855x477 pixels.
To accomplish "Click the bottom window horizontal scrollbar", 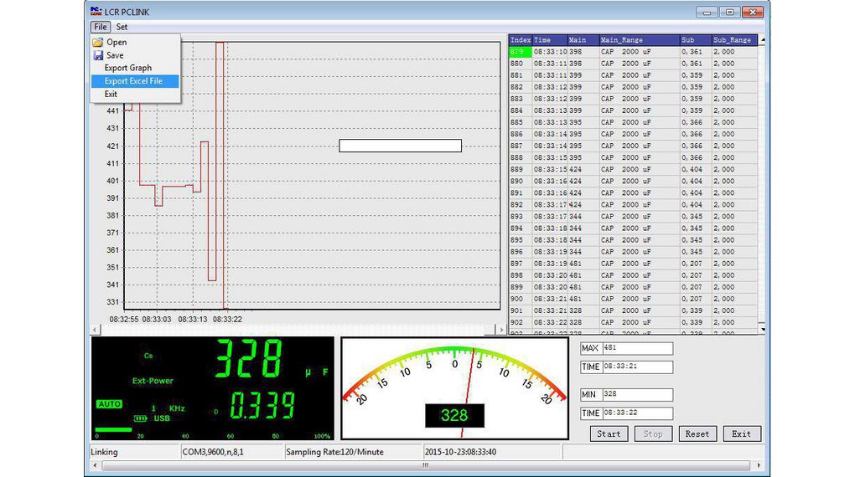I will point(427,465).
